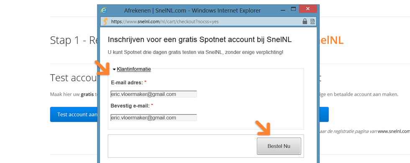Select the checkout URL in address bar
This screenshot has width=410, height=163.
[x=165, y=22]
